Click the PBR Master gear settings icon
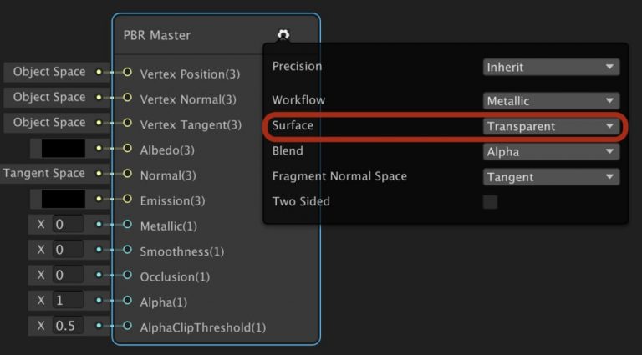This screenshot has height=355, width=642. [x=283, y=35]
